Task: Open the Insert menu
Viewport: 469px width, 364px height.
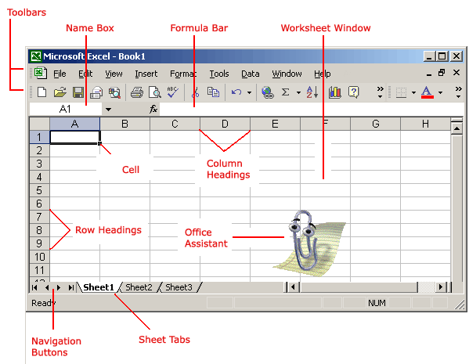Action: (x=146, y=74)
